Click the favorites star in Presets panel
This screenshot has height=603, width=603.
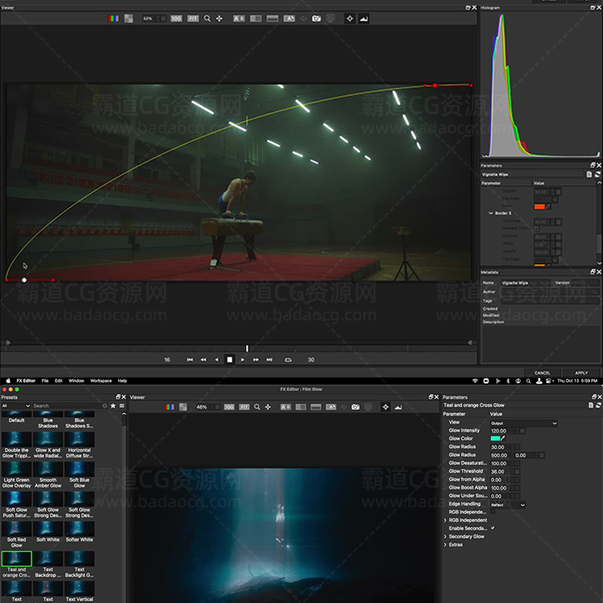(113, 406)
